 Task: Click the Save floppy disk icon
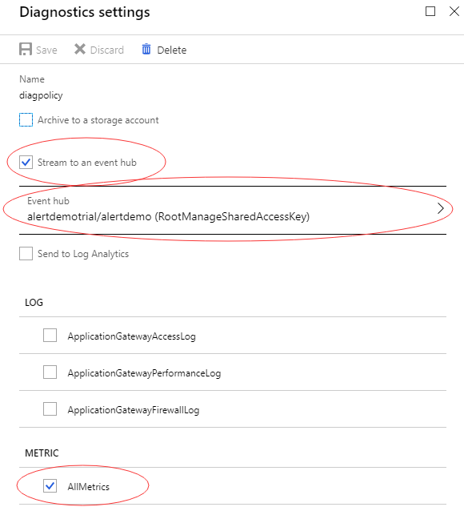pyautogui.click(x=26, y=50)
